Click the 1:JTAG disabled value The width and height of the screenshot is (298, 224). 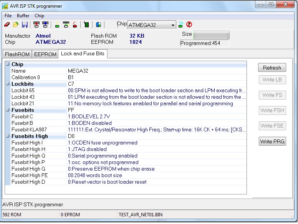click(x=87, y=149)
